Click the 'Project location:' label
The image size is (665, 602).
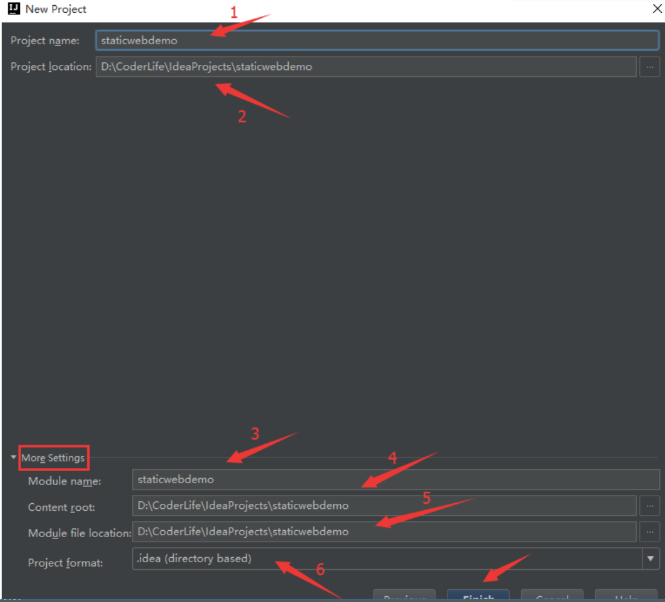[51, 67]
